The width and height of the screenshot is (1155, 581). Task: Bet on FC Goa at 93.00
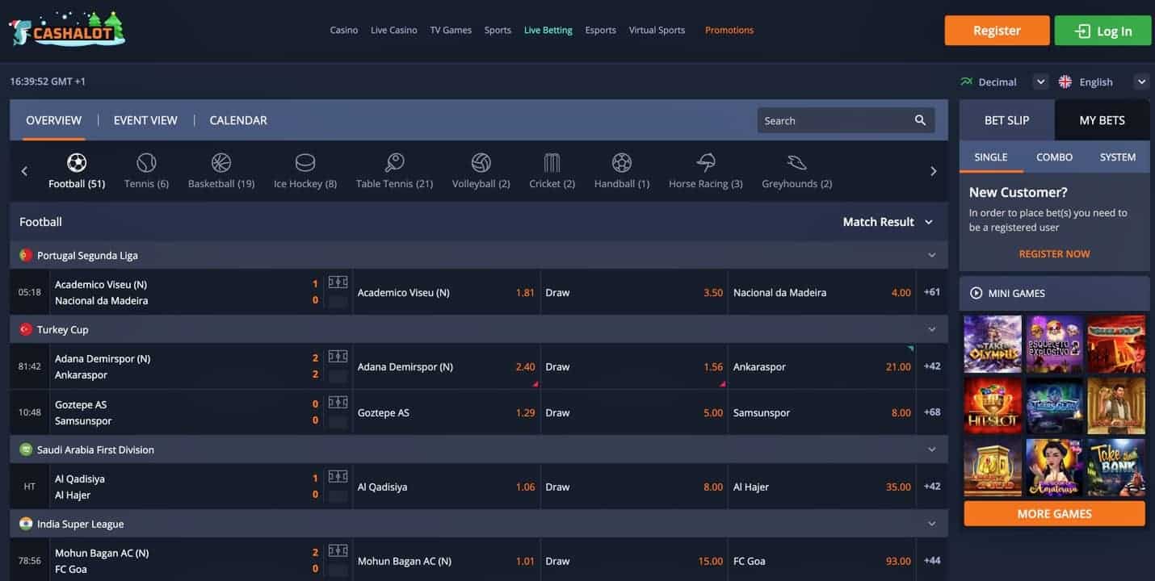(822, 561)
